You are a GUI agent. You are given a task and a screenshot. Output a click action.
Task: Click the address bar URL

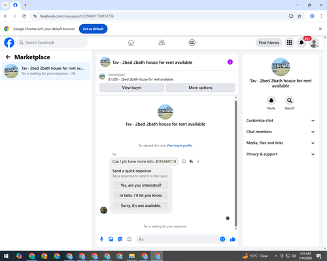(77, 16)
